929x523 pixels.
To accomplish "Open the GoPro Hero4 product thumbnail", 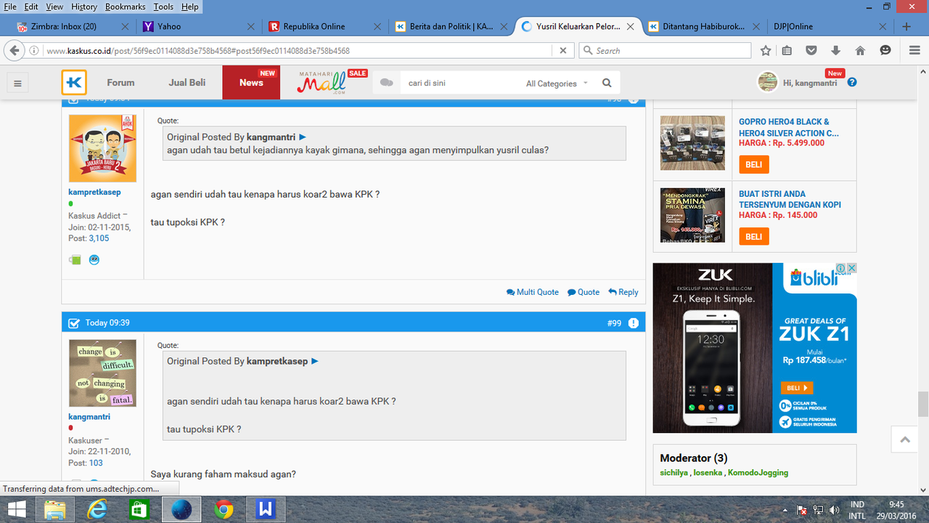I will coord(692,143).
